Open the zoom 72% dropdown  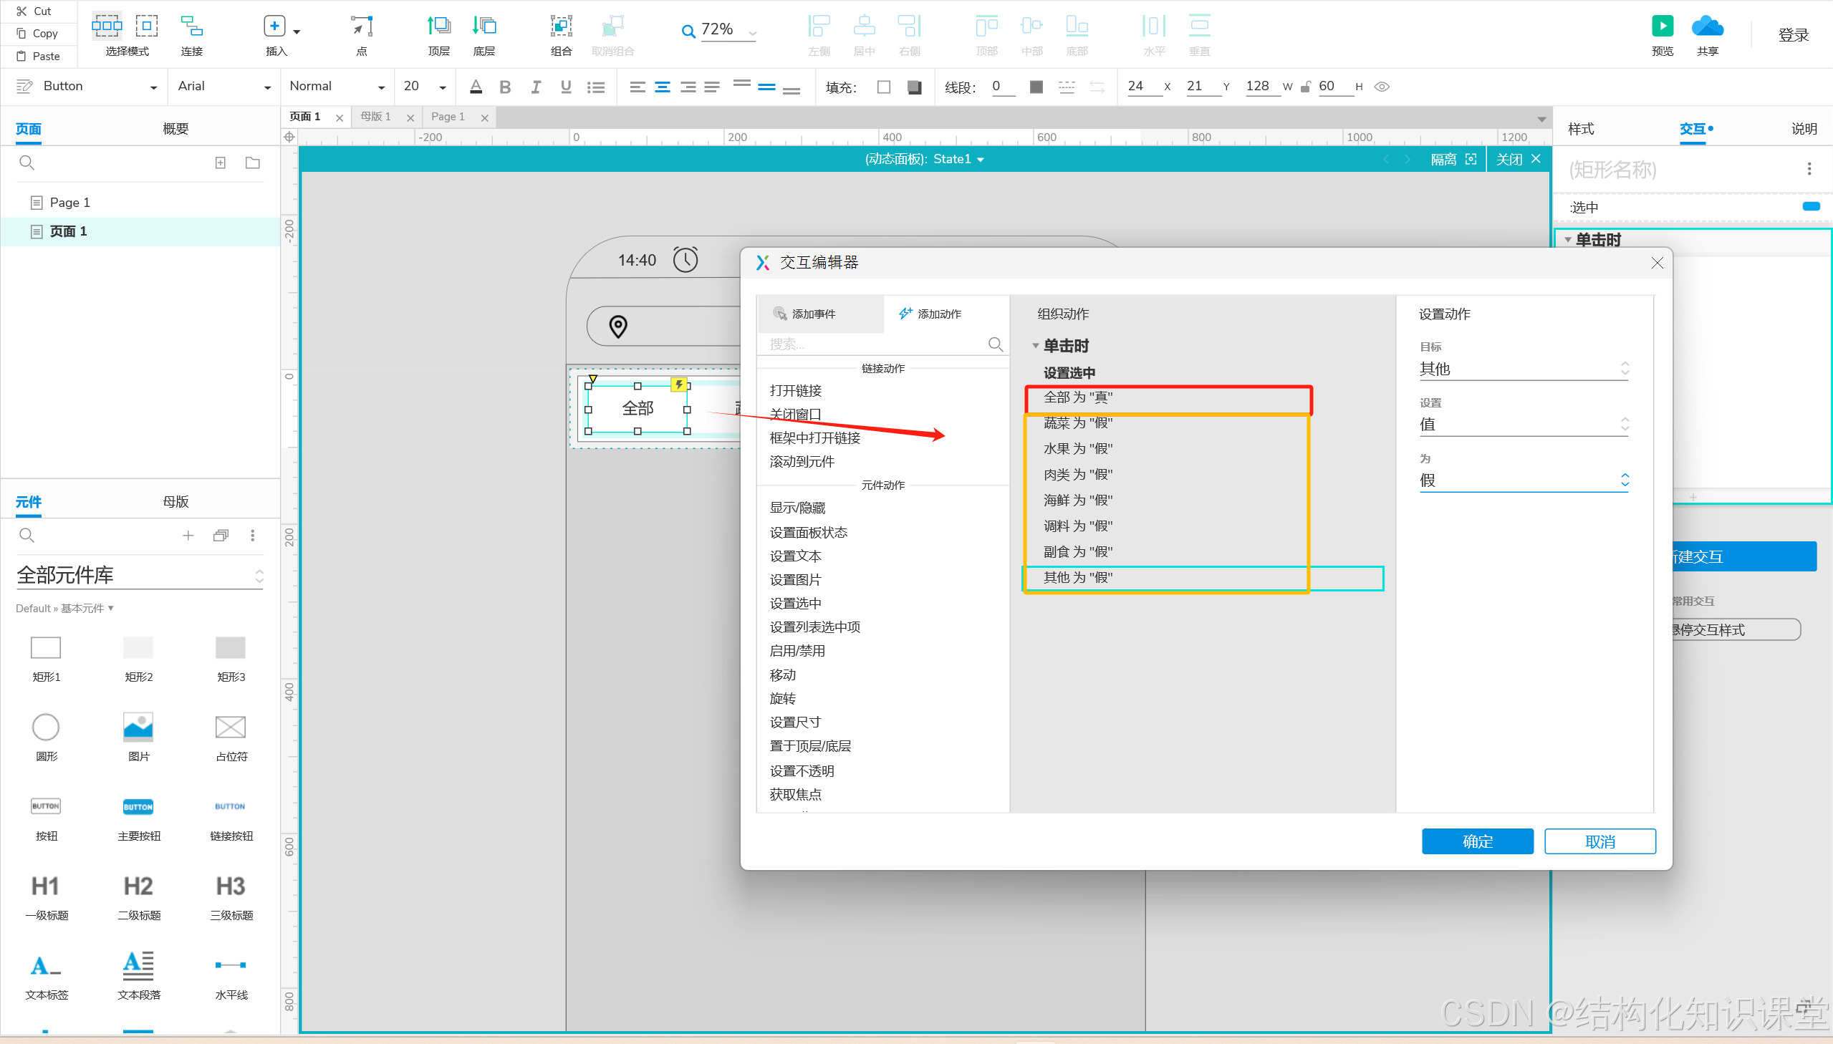coord(752,32)
